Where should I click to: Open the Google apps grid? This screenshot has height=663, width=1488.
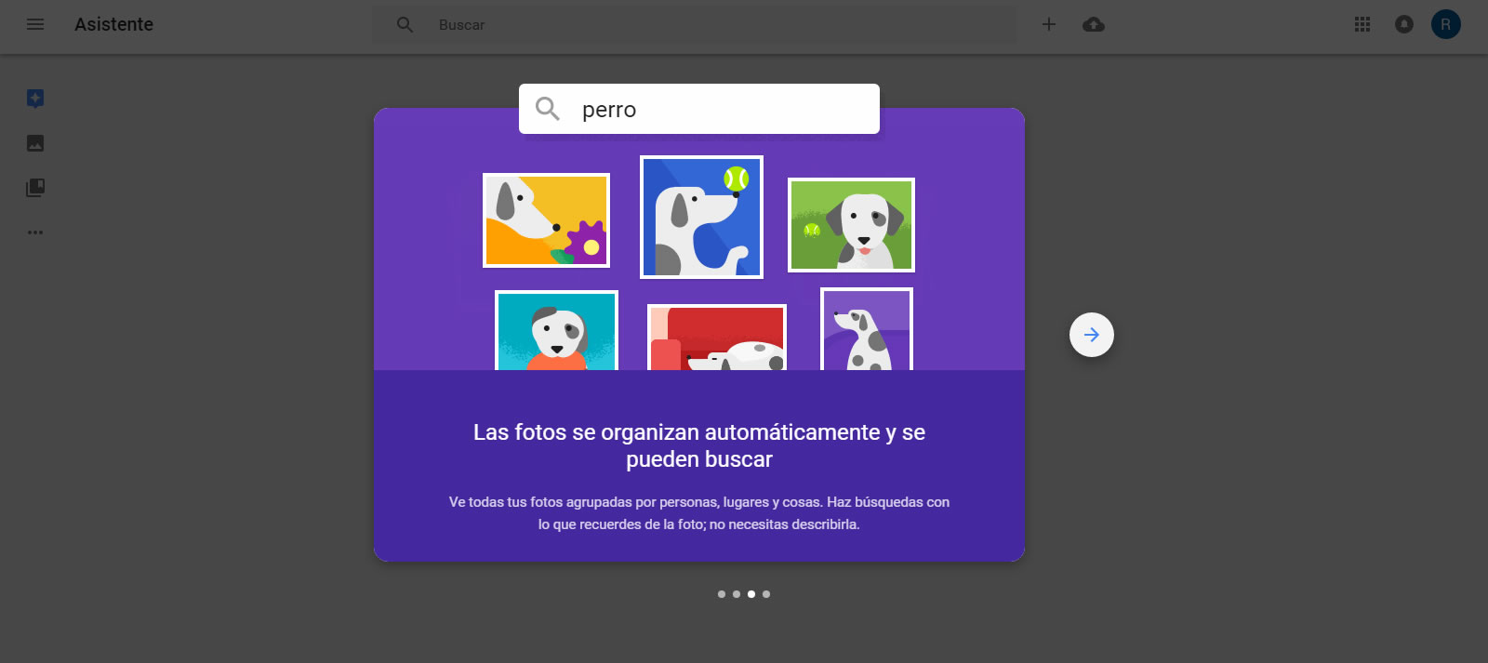click(x=1362, y=24)
